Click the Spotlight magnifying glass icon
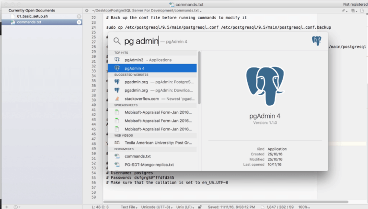This screenshot has width=368, height=209. [117, 41]
